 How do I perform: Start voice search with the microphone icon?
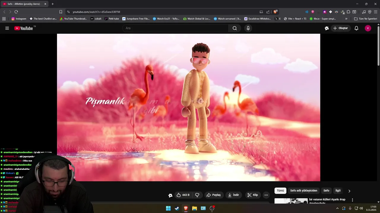pos(248,28)
